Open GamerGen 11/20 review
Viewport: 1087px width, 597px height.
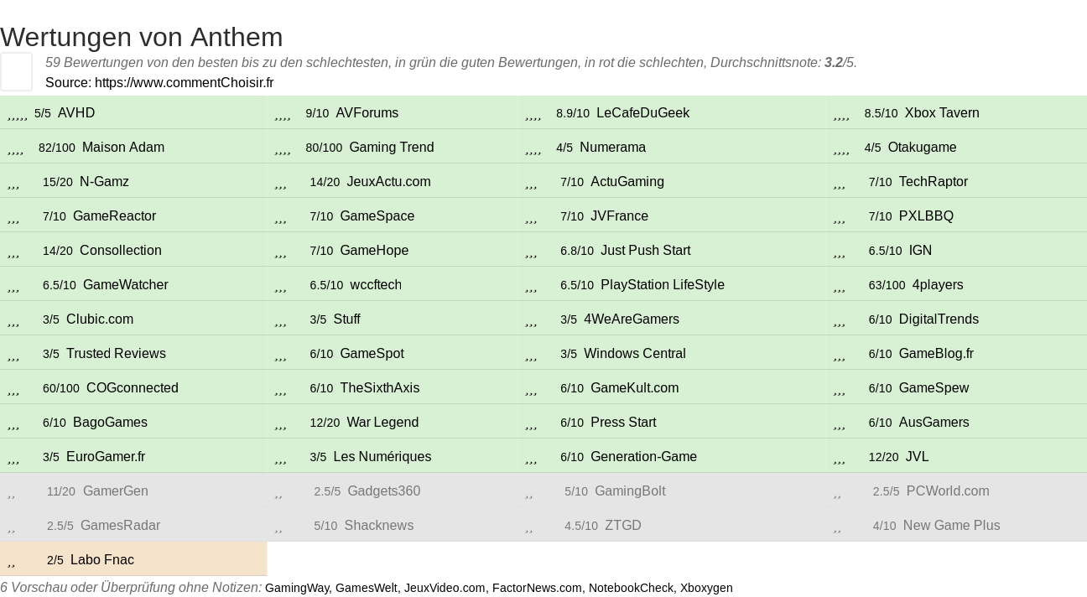click(x=116, y=491)
